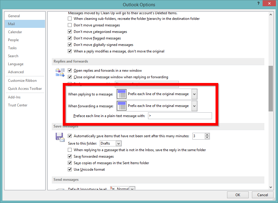Go to the People options category
This screenshot has height=203, width=278.
25,40
